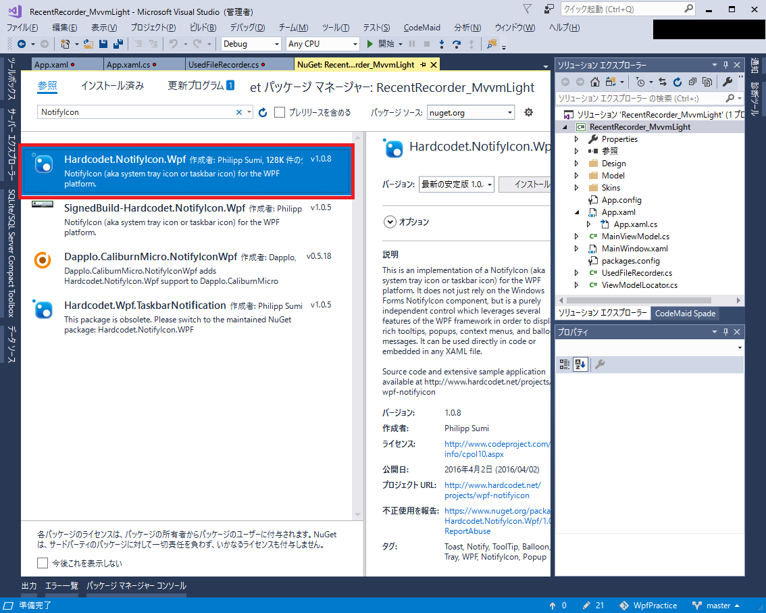766x613 pixels.
Task: Open the nuget.org package source dropdown
Action: [x=509, y=112]
